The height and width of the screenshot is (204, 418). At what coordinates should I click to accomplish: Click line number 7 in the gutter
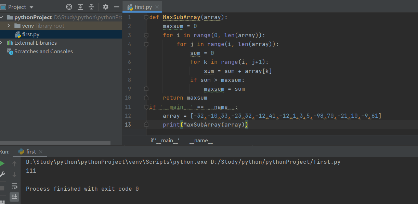pos(129,71)
